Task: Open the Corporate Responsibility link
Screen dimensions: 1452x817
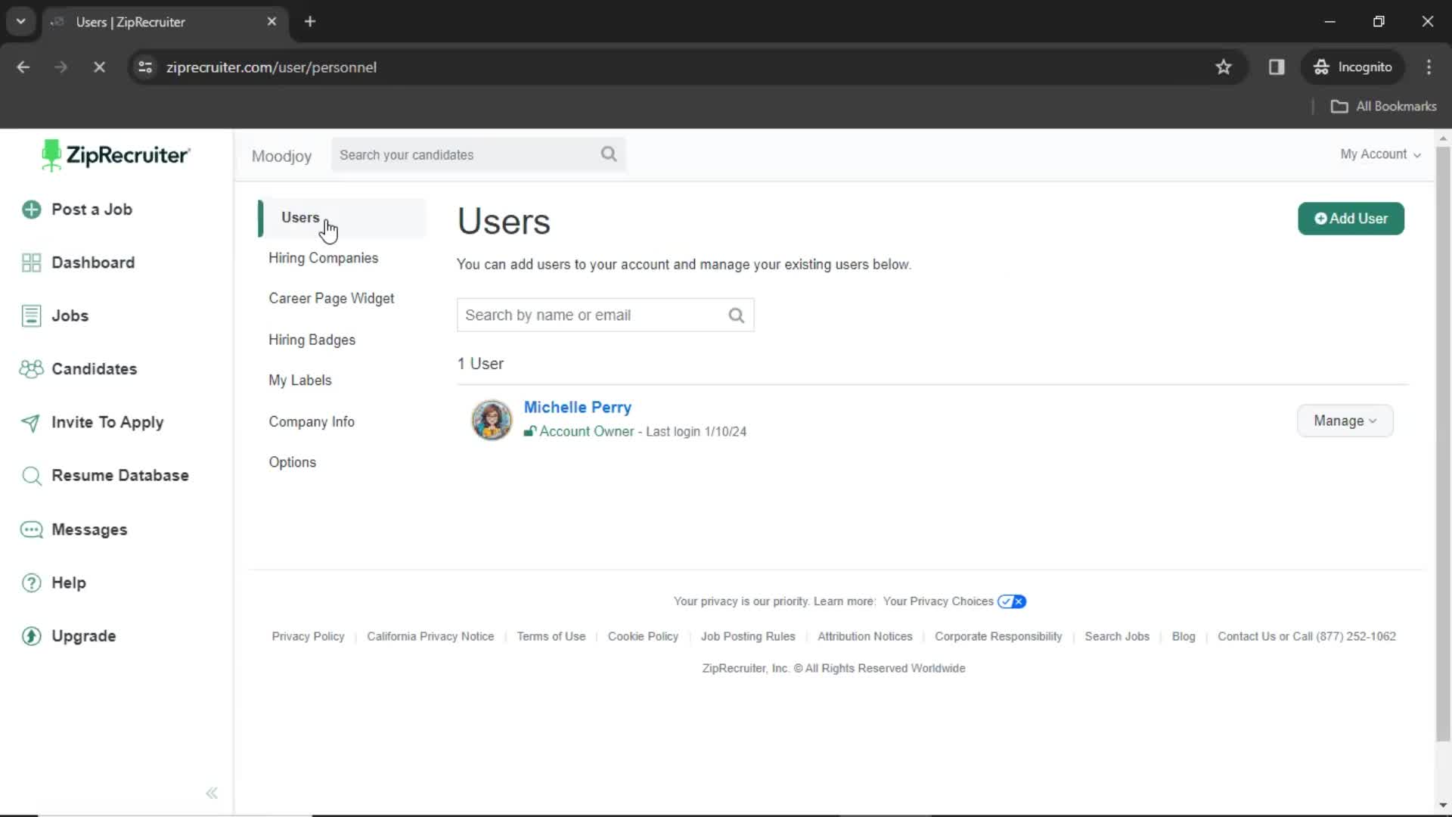Action: click(998, 637)
